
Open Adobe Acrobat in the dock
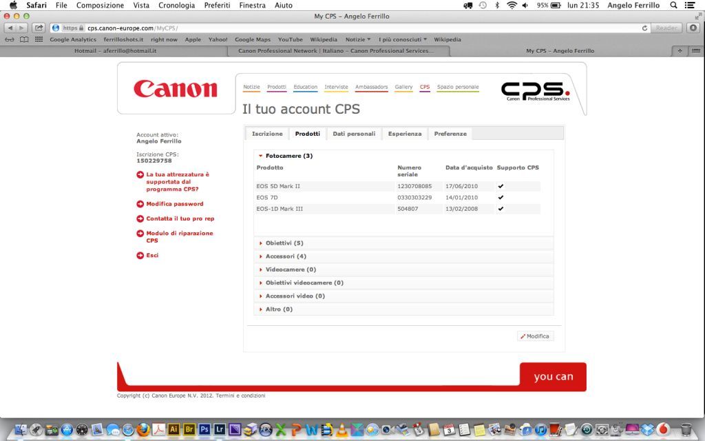click(x=158, y=430)
